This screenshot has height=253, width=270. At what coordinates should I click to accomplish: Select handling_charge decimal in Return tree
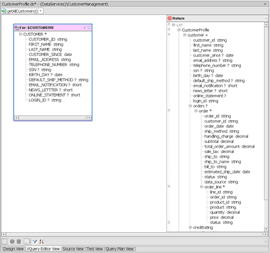click(226, 136)
